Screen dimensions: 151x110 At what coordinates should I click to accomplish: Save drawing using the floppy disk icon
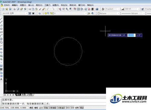coord(10,9)
